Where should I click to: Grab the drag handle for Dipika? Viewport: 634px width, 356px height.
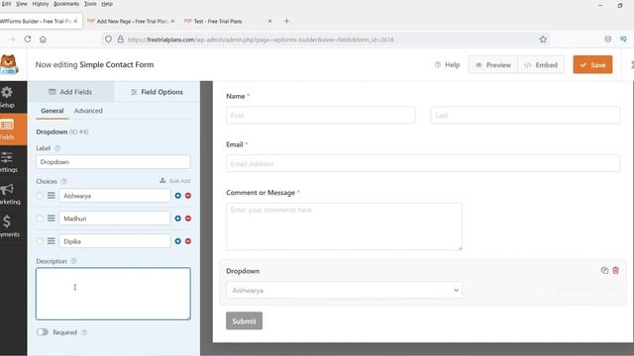[x=51, y=241]
